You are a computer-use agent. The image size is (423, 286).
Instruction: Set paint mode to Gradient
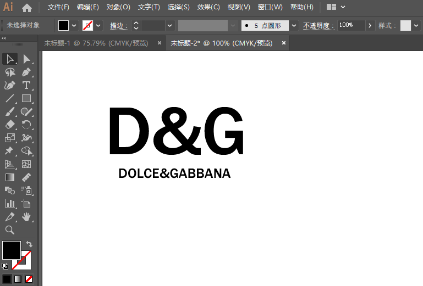[18, 279]
